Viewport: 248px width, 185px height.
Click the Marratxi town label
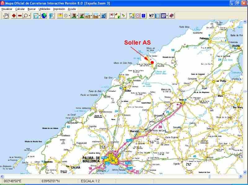(134, 131)
